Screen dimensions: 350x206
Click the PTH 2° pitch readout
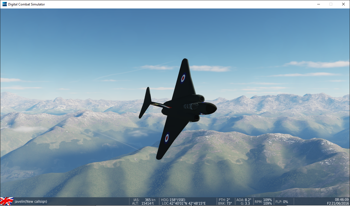pos(224,200)
